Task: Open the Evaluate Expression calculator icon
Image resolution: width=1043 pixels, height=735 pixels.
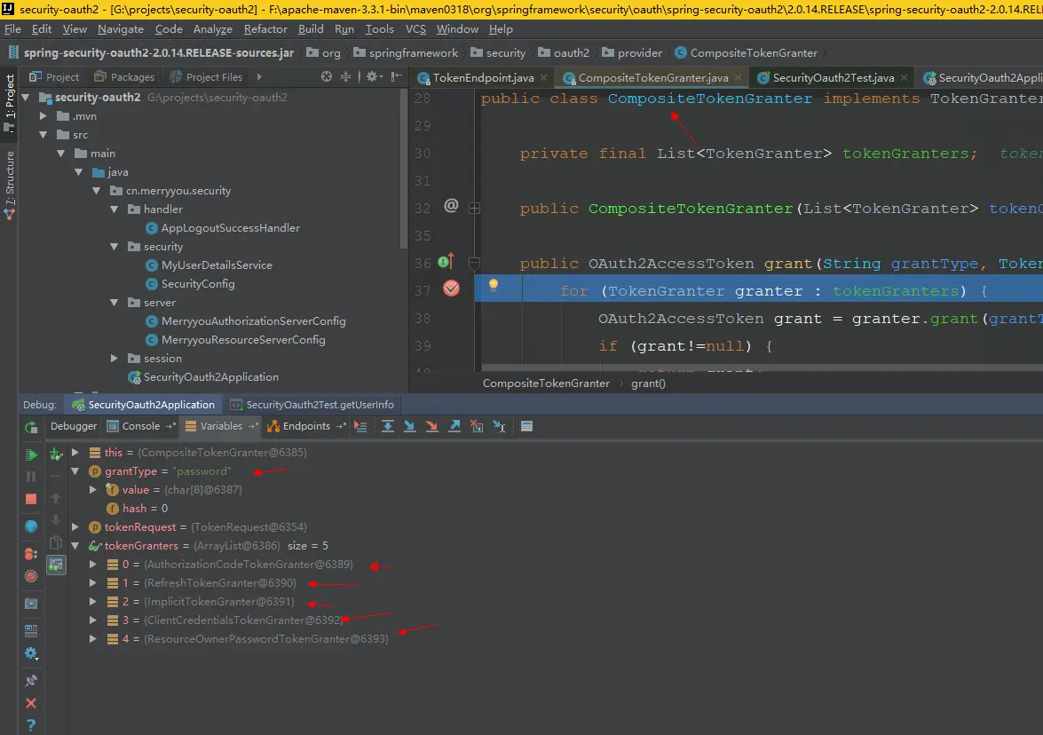Action: [526, 427]
